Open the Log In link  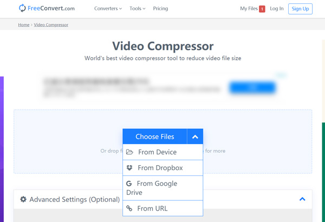(276, 9)
